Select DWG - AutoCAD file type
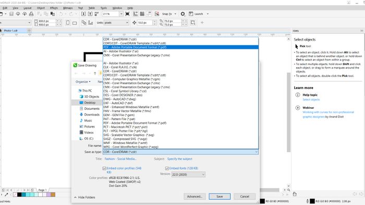This screenshot has width=365, height=205. pyautogui.click(x=180, y=99)
